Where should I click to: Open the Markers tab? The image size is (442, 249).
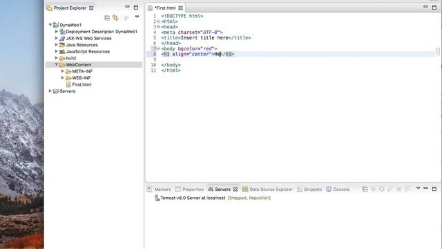(160, 189)
